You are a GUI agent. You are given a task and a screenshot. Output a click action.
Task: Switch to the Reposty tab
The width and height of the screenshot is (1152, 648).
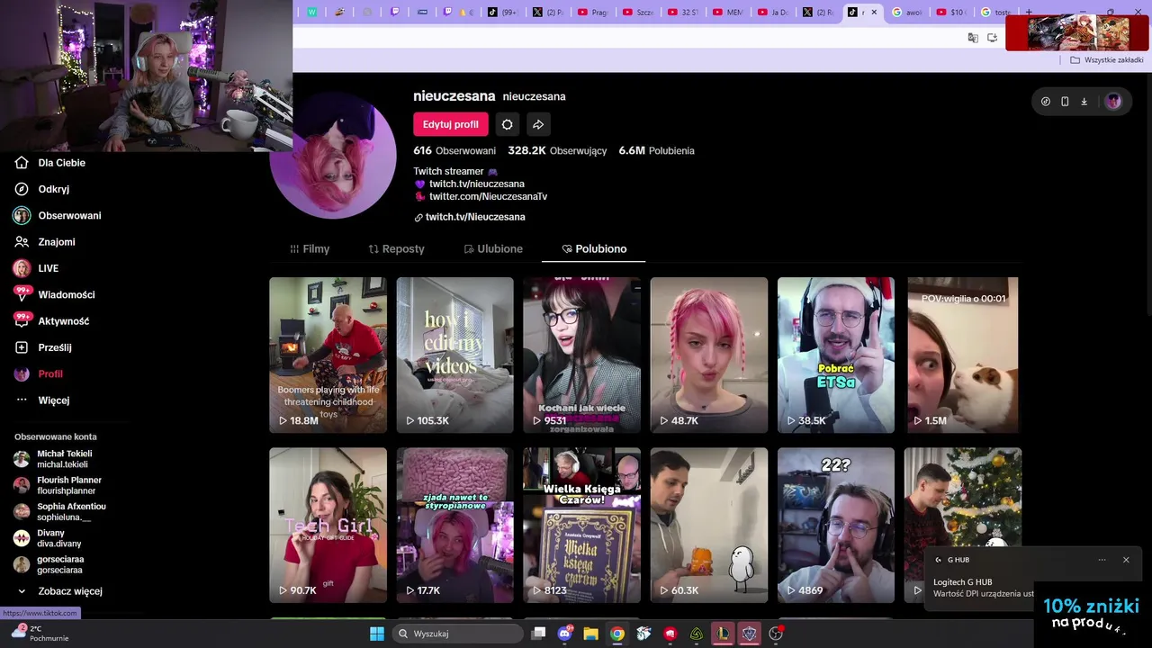coord(396,249)
